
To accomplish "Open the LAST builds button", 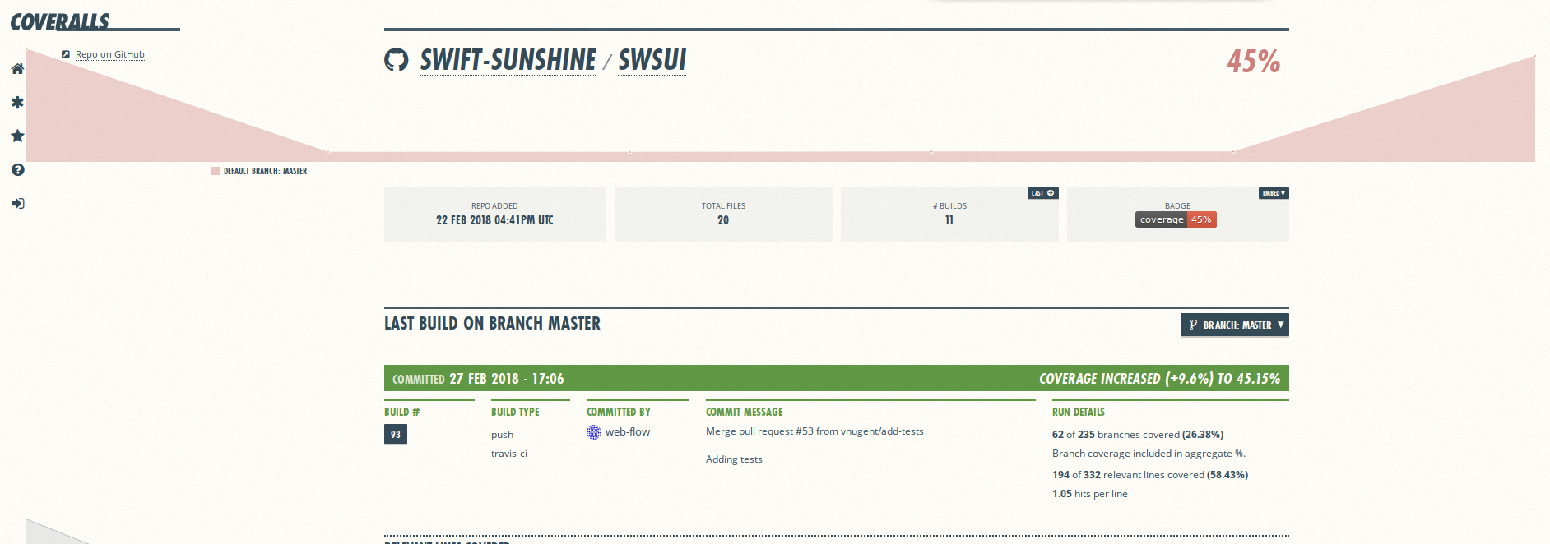I will tap(1042, 193).
